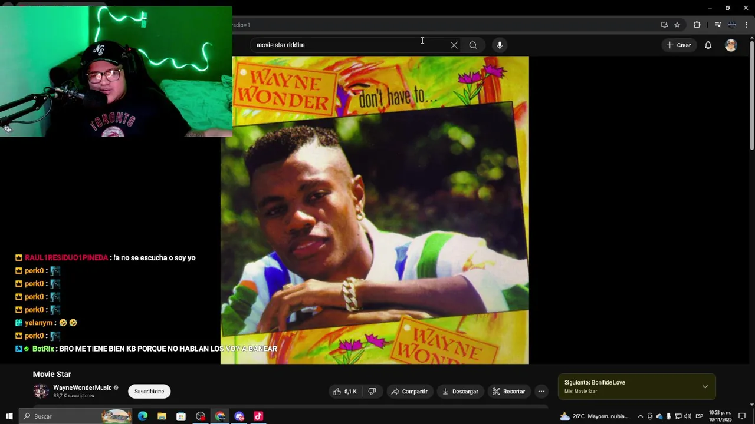Click the Windows taskbar Buscar search box

pos(75,416)
